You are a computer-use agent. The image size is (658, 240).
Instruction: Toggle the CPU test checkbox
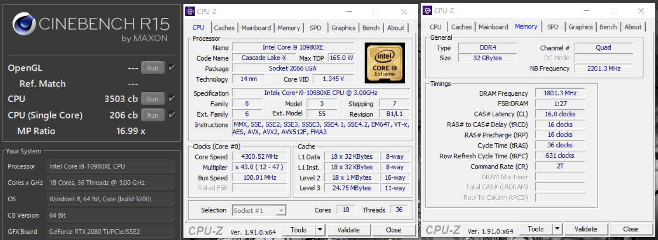(x=172, y=99)
